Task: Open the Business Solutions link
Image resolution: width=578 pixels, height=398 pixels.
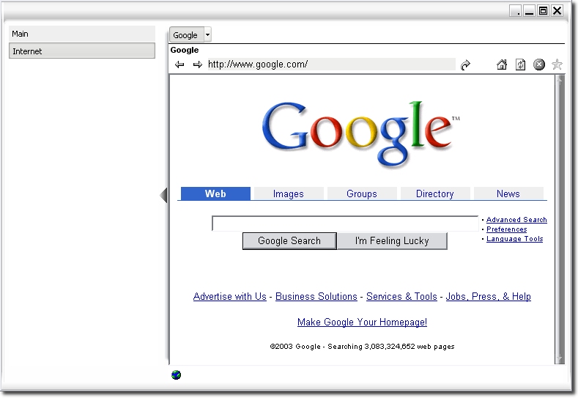Action: click(x=316, y=297)
